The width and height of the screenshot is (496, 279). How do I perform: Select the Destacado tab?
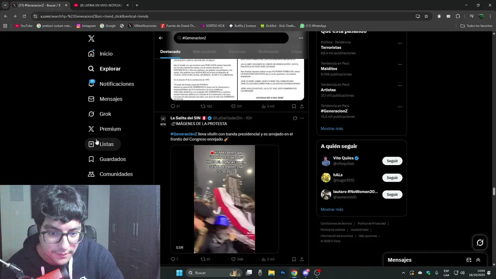pos(170,52)
